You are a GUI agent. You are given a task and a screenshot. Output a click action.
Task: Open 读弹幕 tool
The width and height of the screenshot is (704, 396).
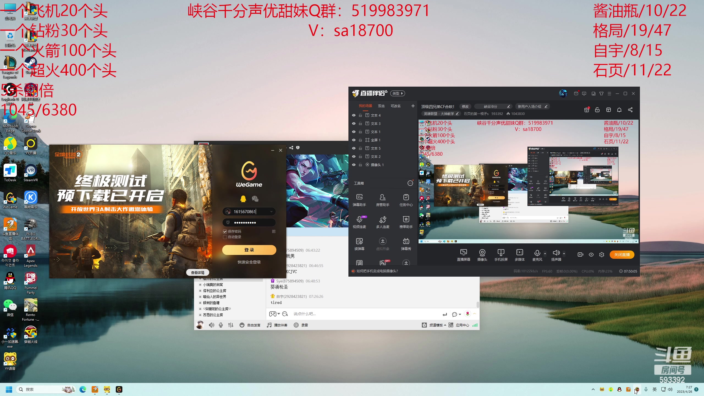click(x=359, y=244)
